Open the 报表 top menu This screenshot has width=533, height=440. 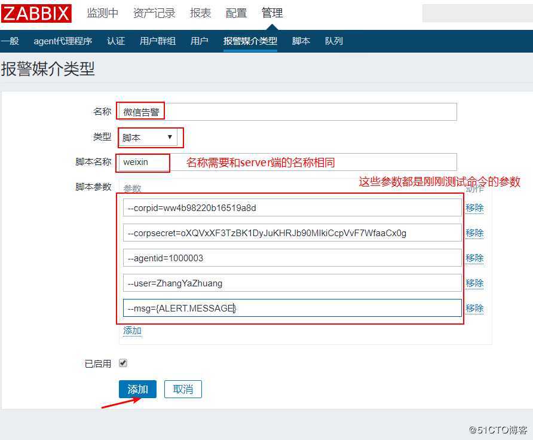[x=200, y=13]
